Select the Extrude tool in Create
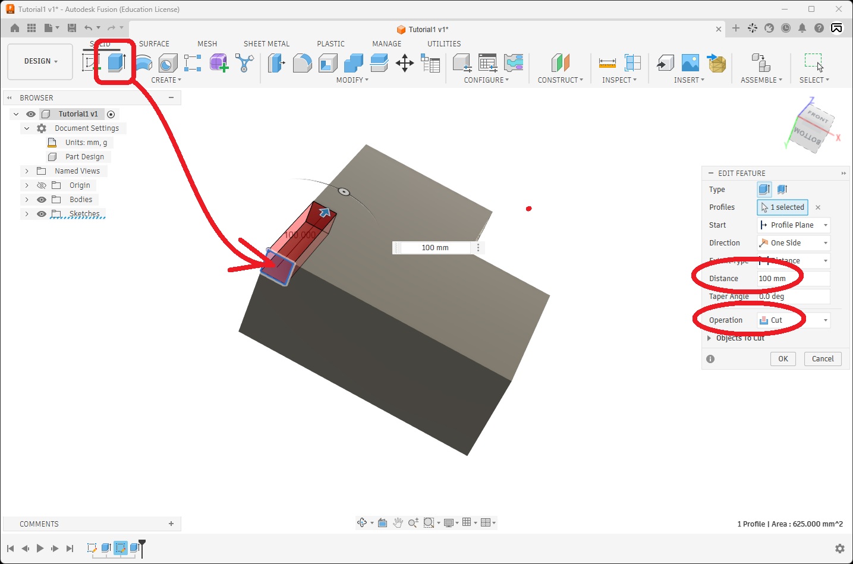The width and height of the screenshot is (853, 564). [x=117, y=62]
